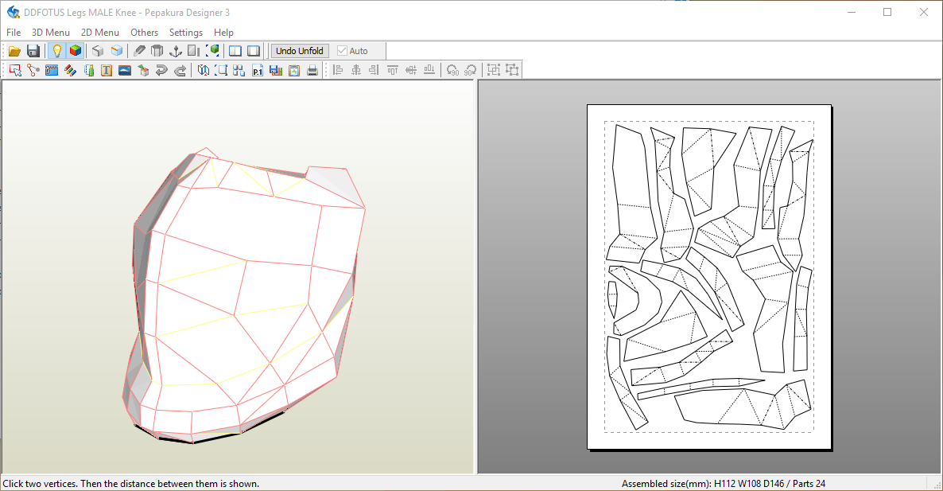Select the insert image tool
This screenshot has height=491, width=943.
click(125, 70)
